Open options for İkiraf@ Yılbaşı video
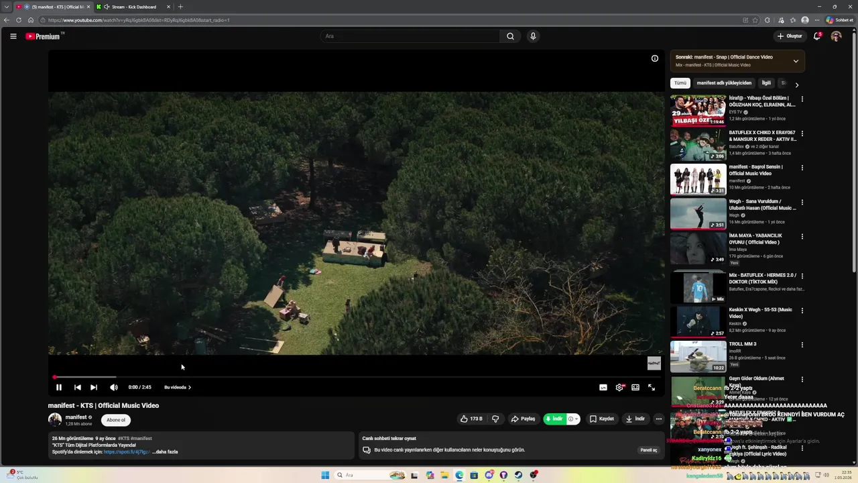The width and height of the screenshot is (858, 483). pyautogui.click(x=802, y=99)
